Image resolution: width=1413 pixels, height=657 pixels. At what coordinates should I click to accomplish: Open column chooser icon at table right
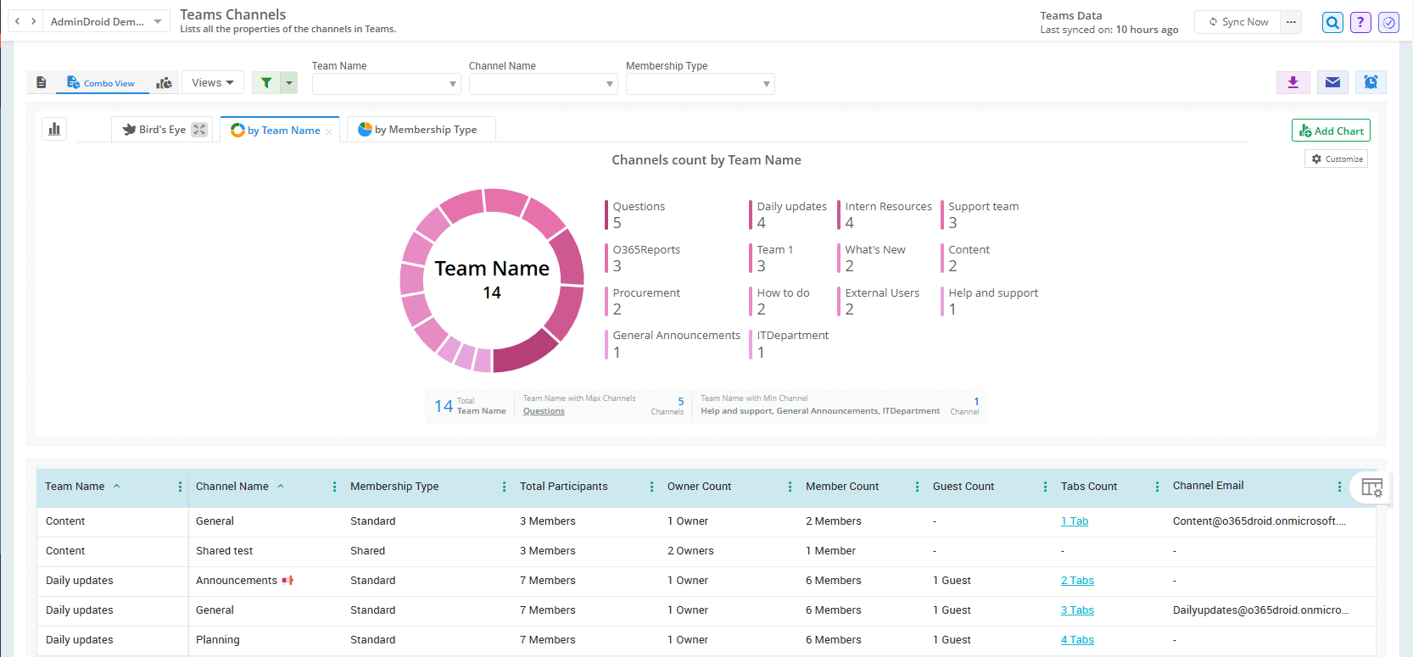(x=1371, y=487)
